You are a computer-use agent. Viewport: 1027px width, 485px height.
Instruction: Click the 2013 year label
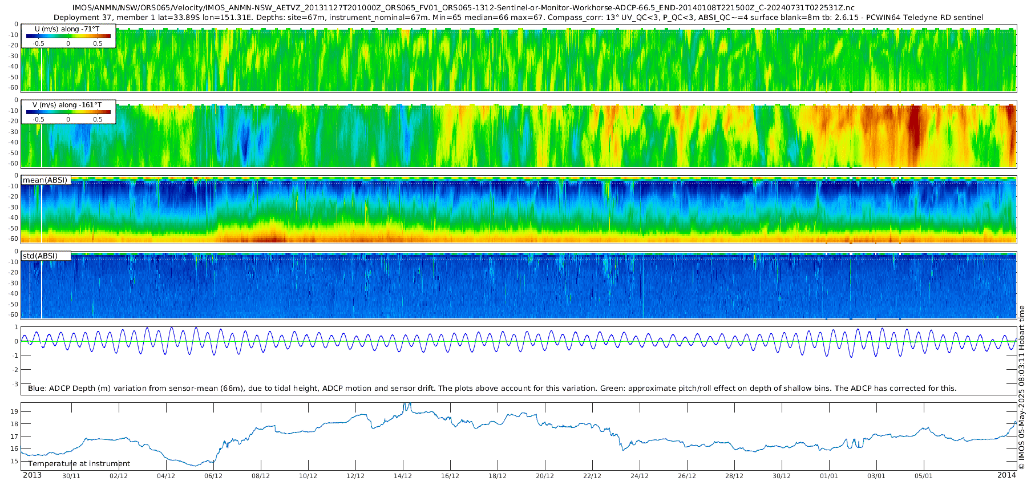[32, 475]
